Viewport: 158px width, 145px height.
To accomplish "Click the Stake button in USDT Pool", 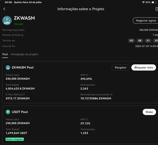I will pos(149,112).
